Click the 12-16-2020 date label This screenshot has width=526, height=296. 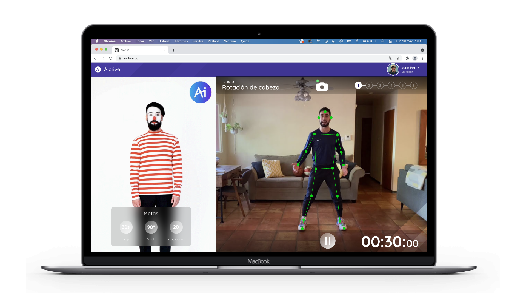tap(231, 82)
